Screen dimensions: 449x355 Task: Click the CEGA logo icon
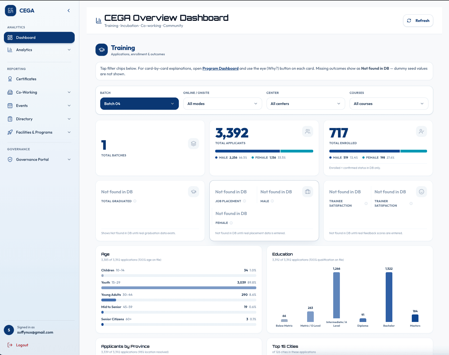[x=11, y=11]
